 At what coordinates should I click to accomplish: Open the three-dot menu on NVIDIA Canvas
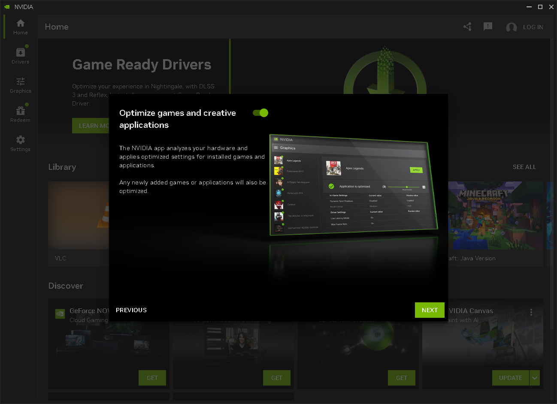[x=531, y=312]
